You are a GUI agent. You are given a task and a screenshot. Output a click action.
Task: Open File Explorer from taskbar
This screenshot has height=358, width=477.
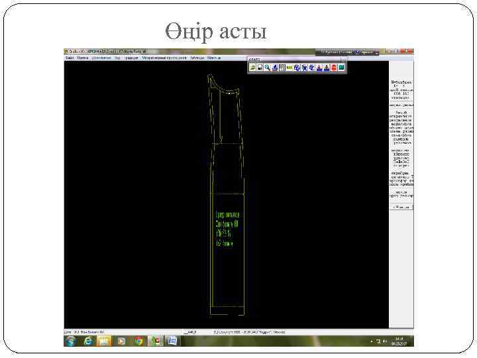pos(104,341)
